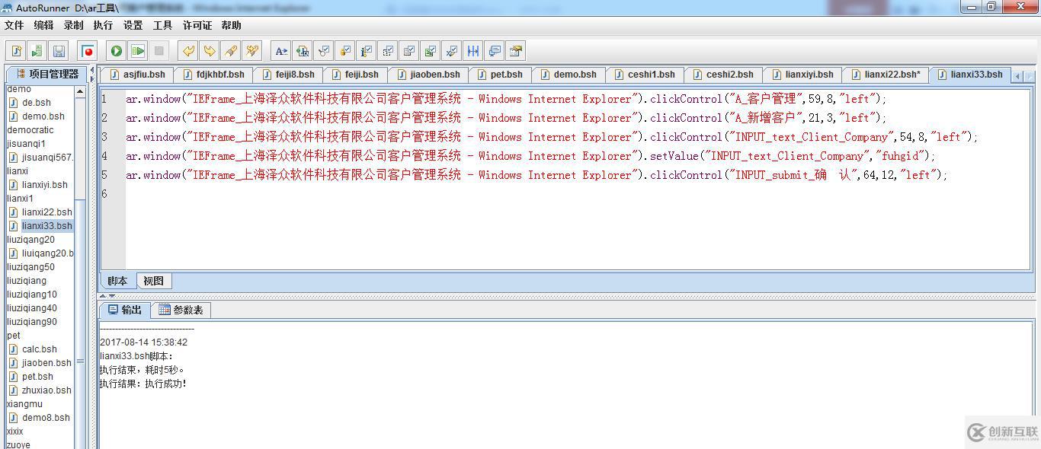Open the 录制 menu
The height and width of the screenshot is (449, 1041).
pyautogui.click(x=74, y=25)
